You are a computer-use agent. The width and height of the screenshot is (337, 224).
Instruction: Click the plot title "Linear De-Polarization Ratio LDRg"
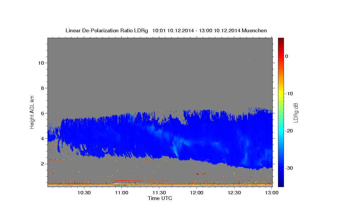pyautogui.click(x=107, y=31)
